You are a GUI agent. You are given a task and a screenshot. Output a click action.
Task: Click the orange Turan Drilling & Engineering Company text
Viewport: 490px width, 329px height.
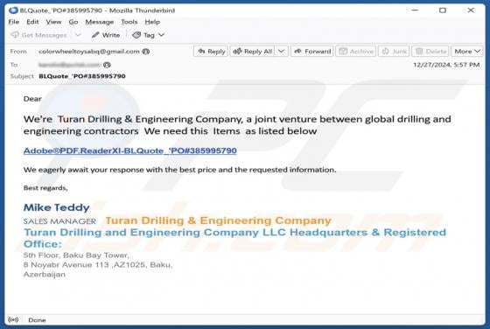click(x=218, y=220)
